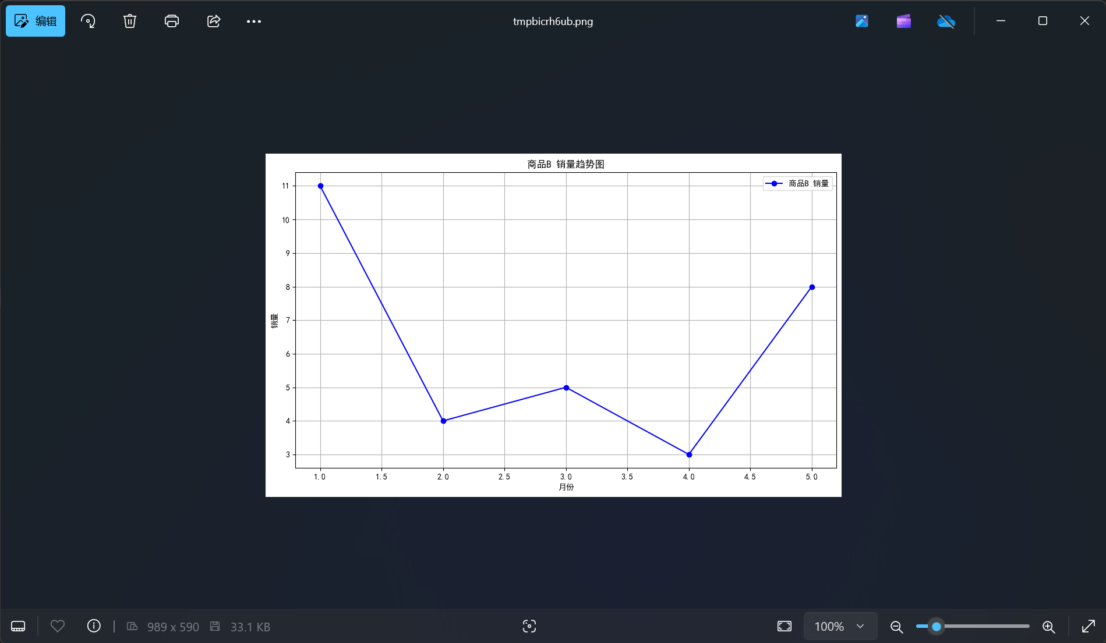Click the fit to window icon
Screen dimensions: 1106x643
pyautogui.click(x=785, y=626)
